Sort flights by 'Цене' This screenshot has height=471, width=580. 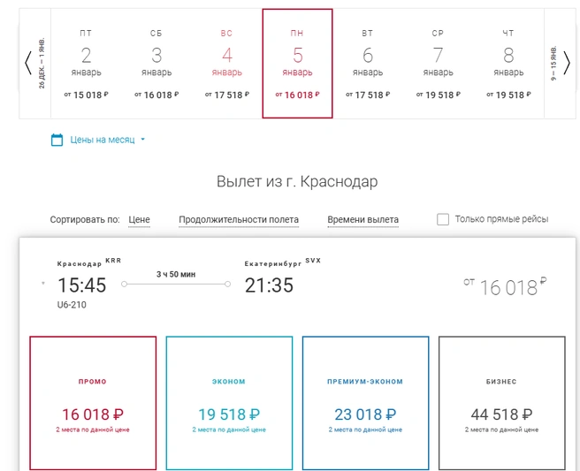click(x=139, y=220)
